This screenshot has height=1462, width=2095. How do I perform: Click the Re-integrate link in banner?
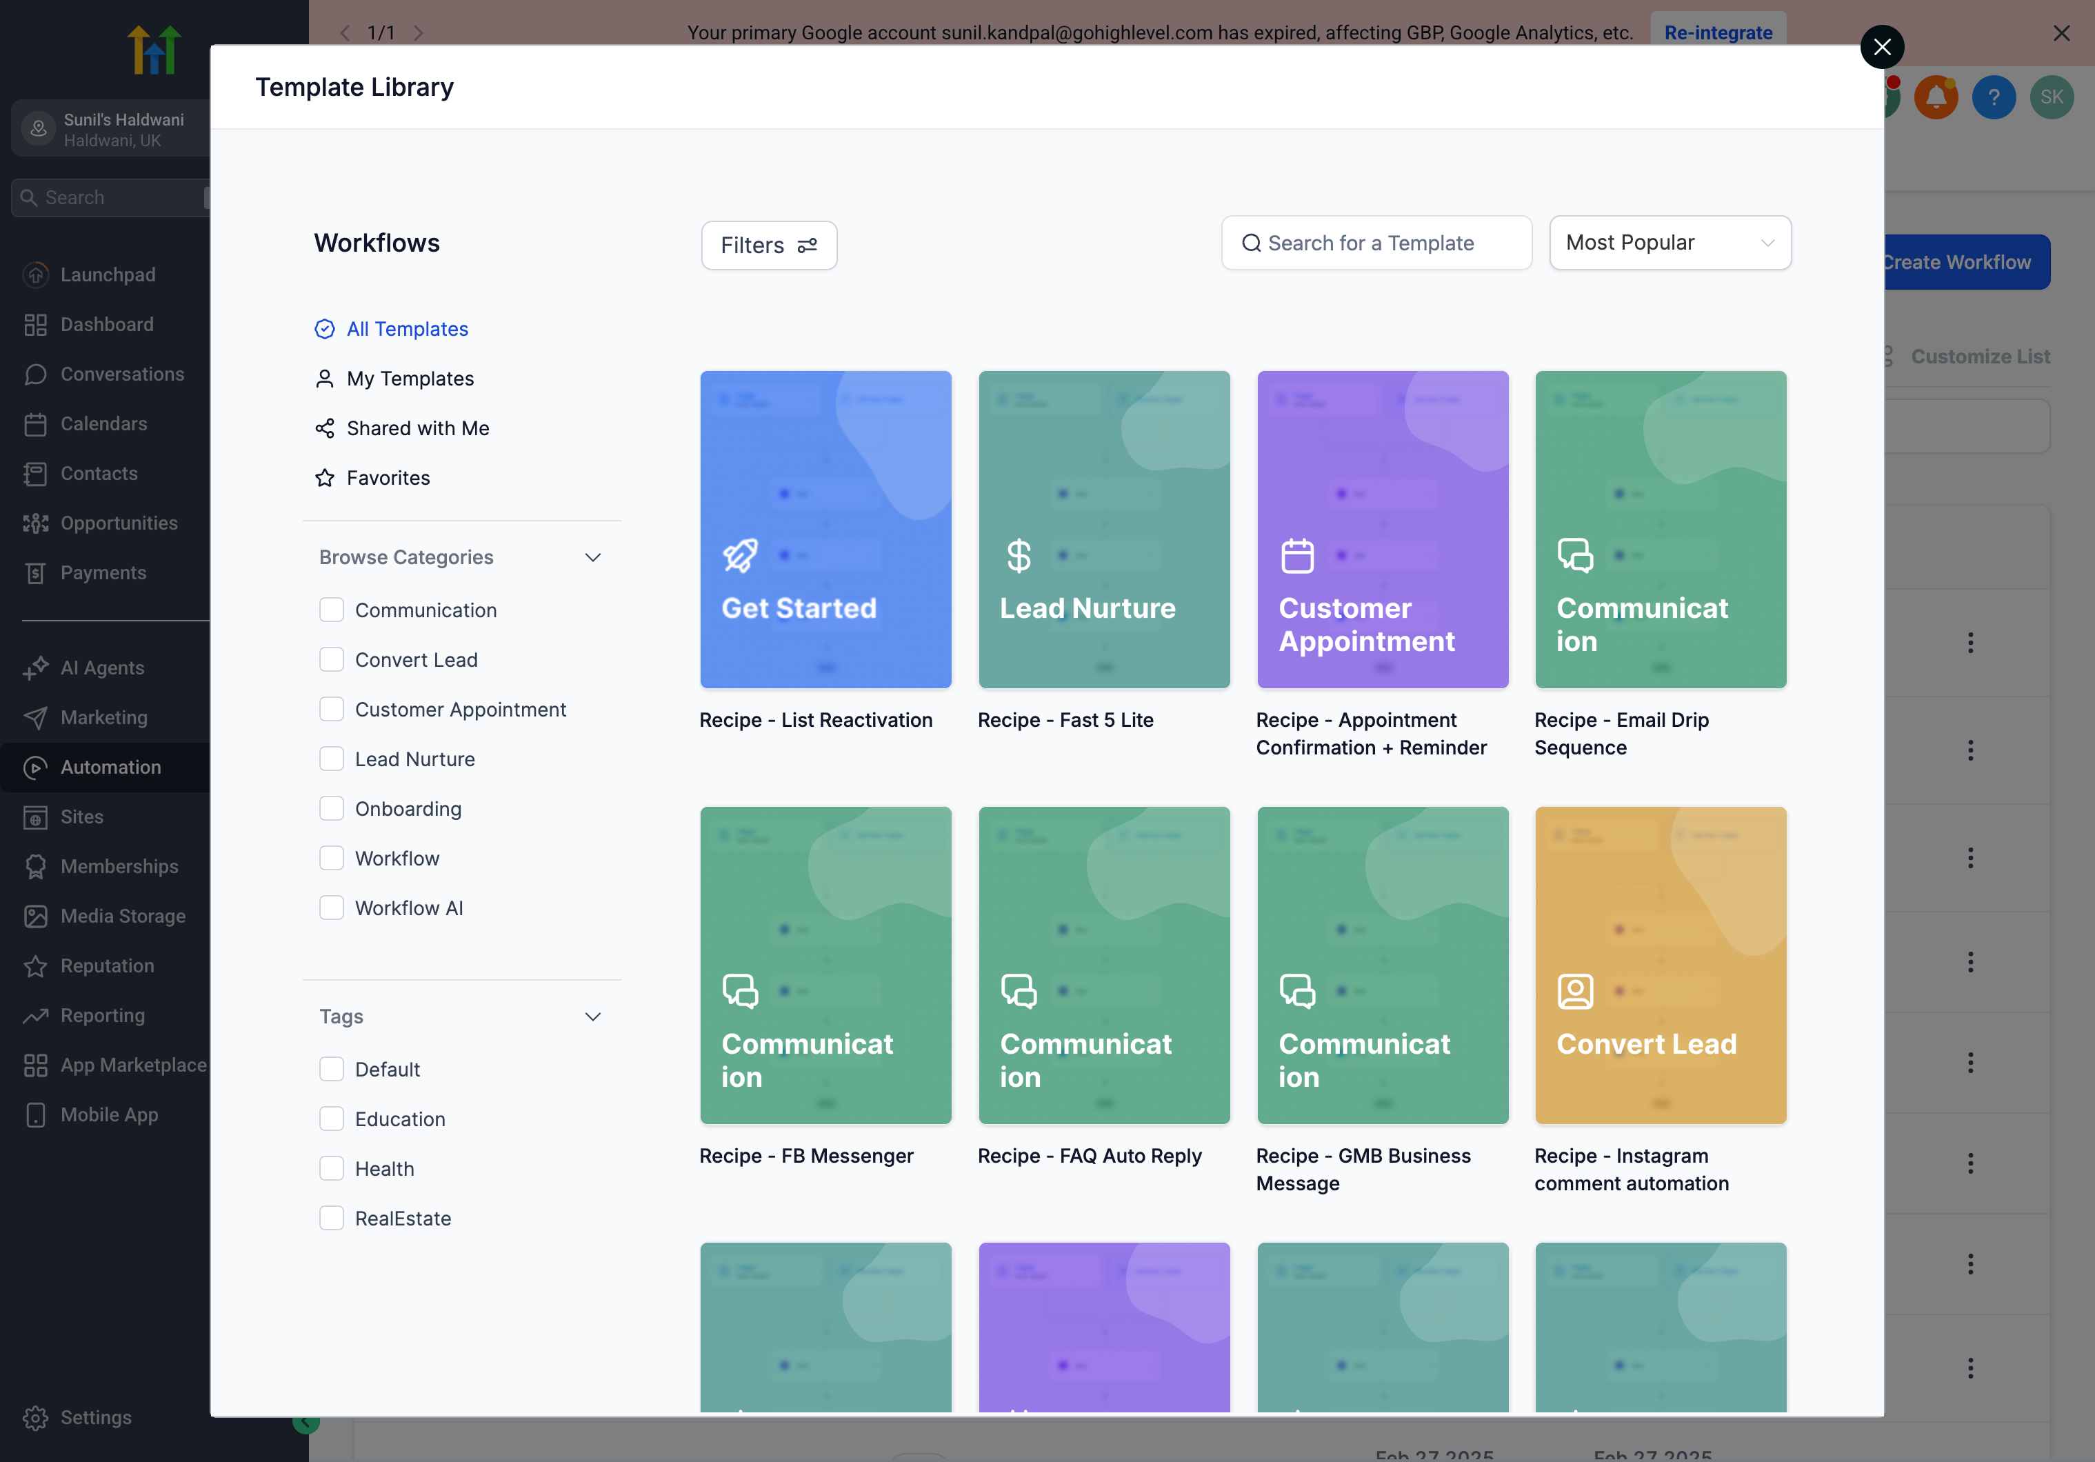click(1718, 33)
